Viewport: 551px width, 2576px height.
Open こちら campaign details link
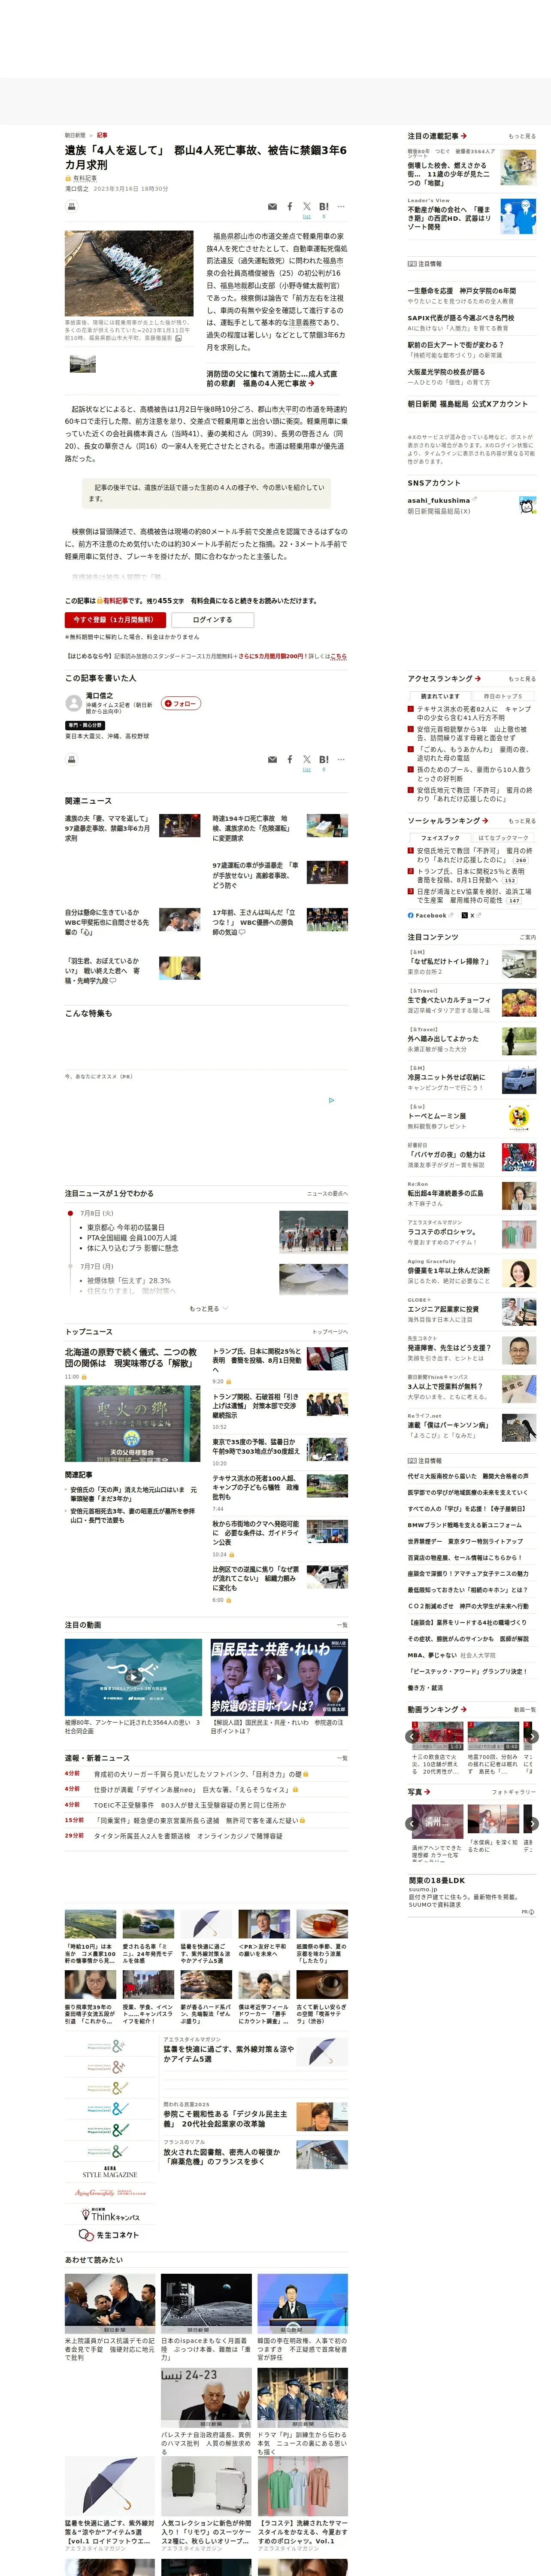click(x=338, y=656)
